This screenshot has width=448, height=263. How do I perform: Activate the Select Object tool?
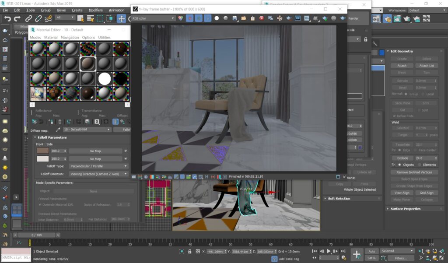click(x=80, y=18)
